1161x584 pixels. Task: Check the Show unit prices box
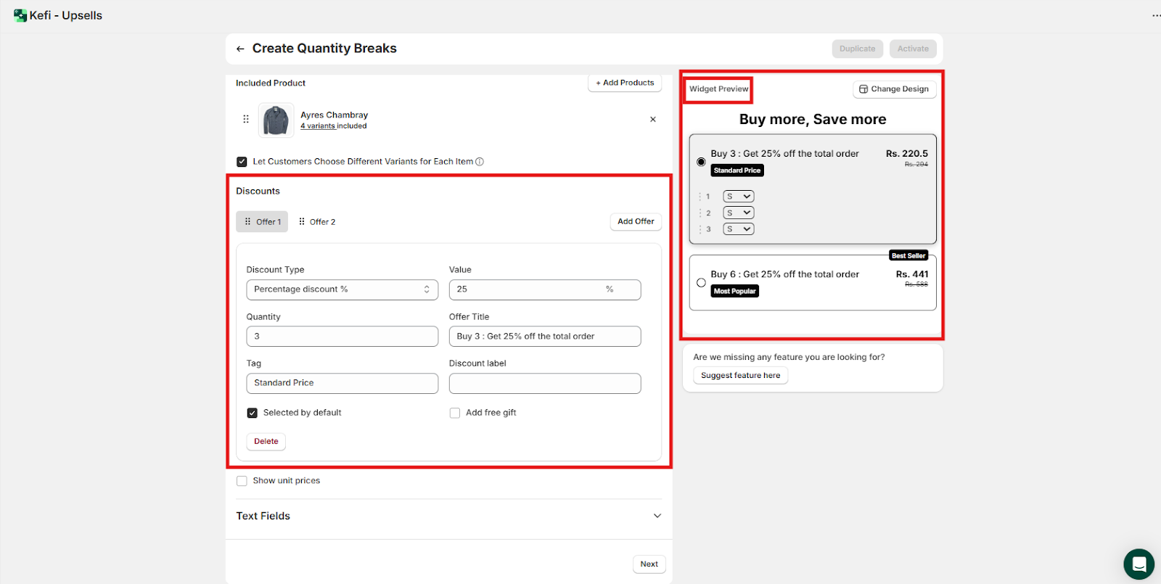tap(242, 481)
